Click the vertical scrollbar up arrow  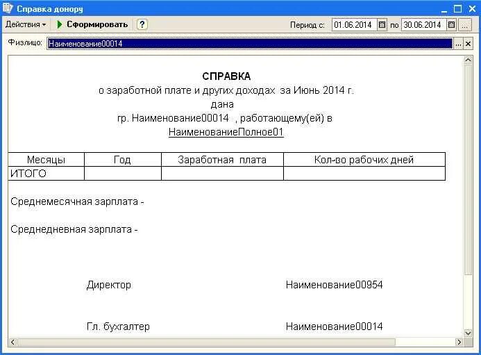468,60
